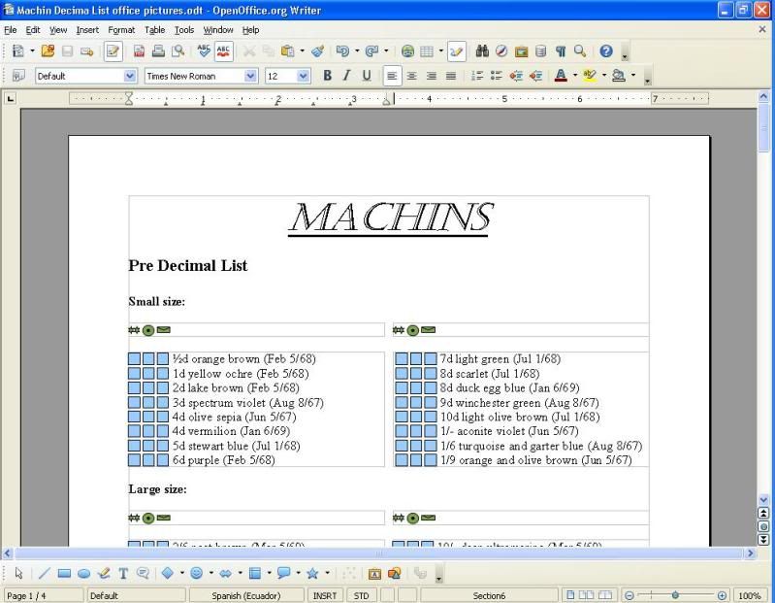Open Data Sources

[x=540, y=50]
